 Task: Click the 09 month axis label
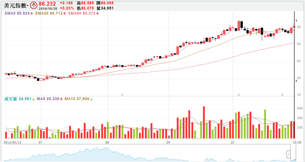tap(169, 142)
